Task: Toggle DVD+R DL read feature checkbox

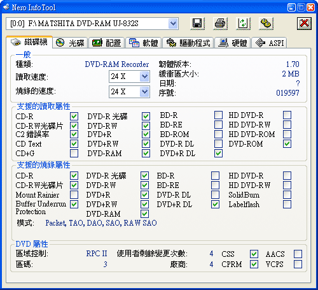Action: pyautogui.click(x=218, y=153)
